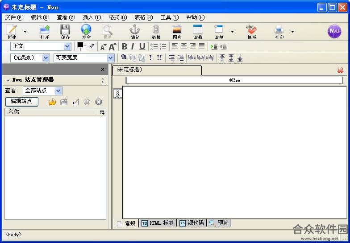The width and height of the screenshot is (350, 243).
Task: Open a file with the 打开 icon
Action: click(x=45, y=32)
